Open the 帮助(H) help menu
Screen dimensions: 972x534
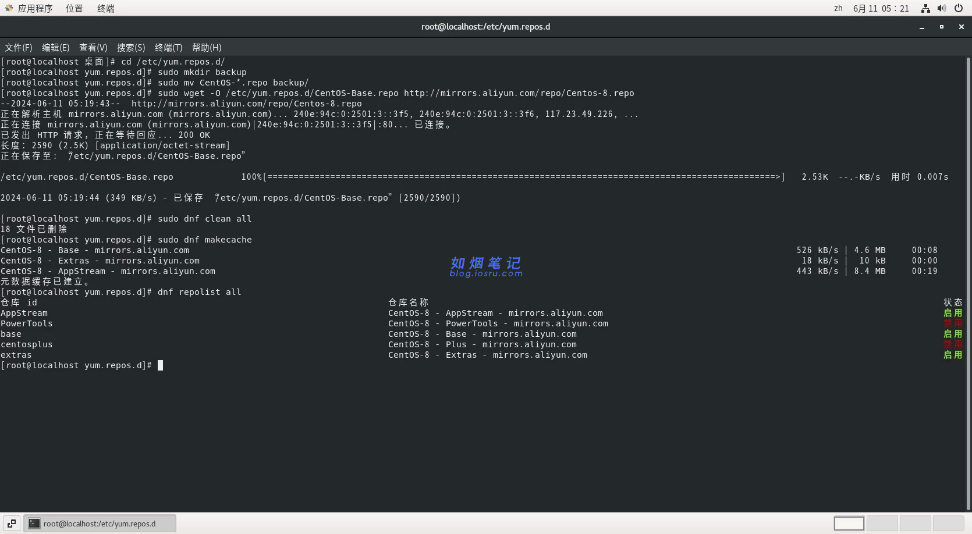tap(207, 48)
